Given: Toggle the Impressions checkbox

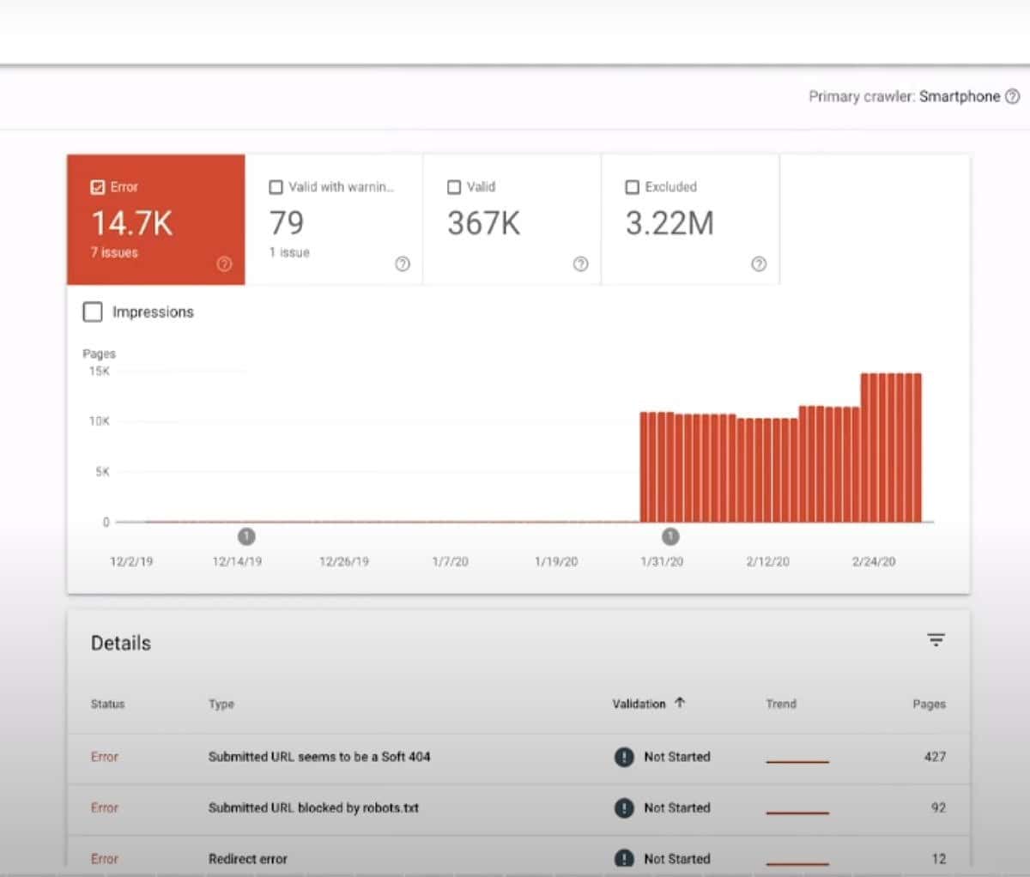Looking at the screenshot, I should pos(93,311).
